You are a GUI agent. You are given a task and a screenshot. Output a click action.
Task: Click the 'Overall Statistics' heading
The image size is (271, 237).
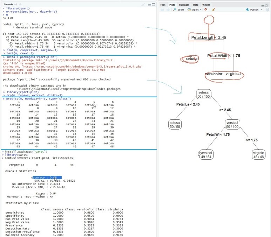pos(21,171)
